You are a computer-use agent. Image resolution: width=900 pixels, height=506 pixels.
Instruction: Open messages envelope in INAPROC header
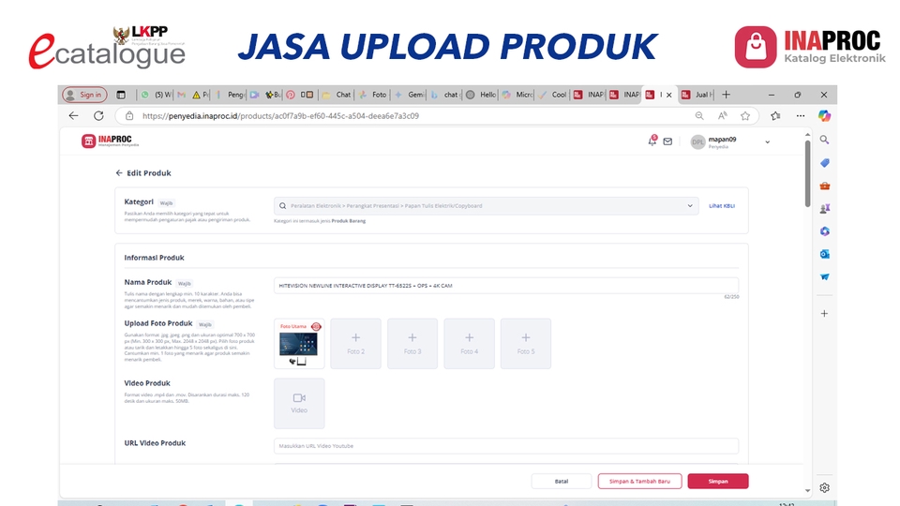[667, 141]
